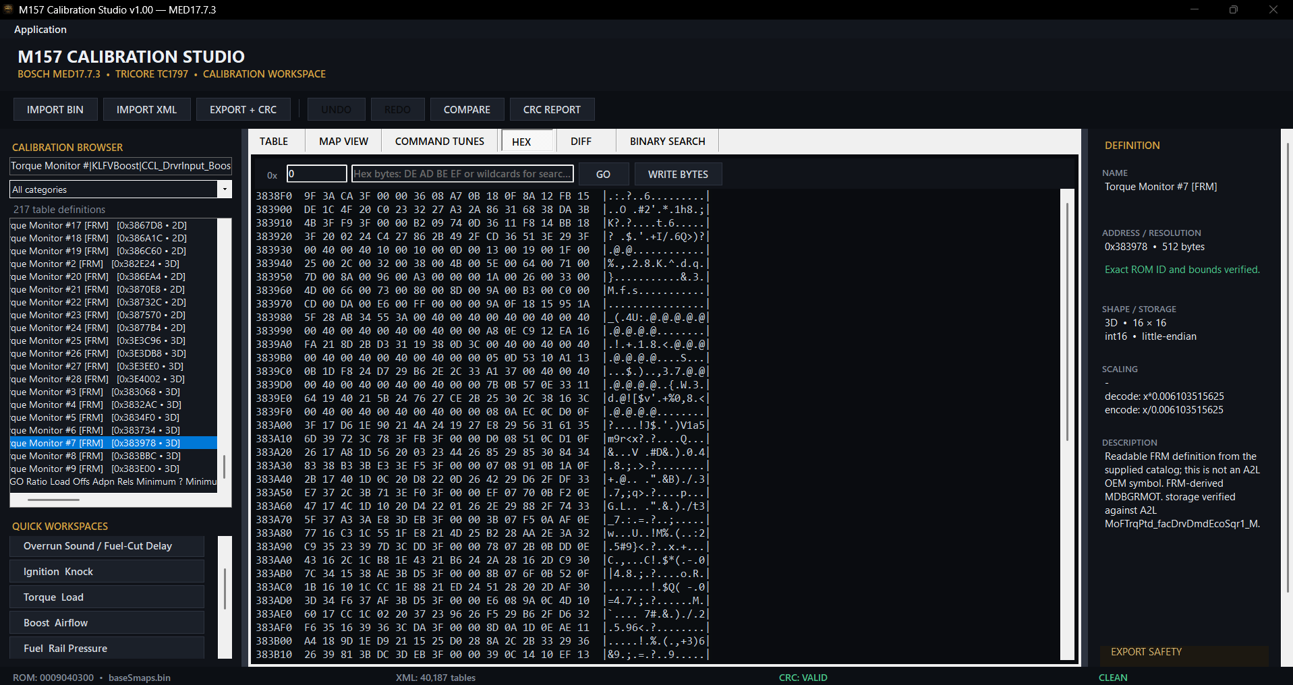Select Torque Monitor #20 table definition
1293x685 pixels.
(x=113, y=276)
